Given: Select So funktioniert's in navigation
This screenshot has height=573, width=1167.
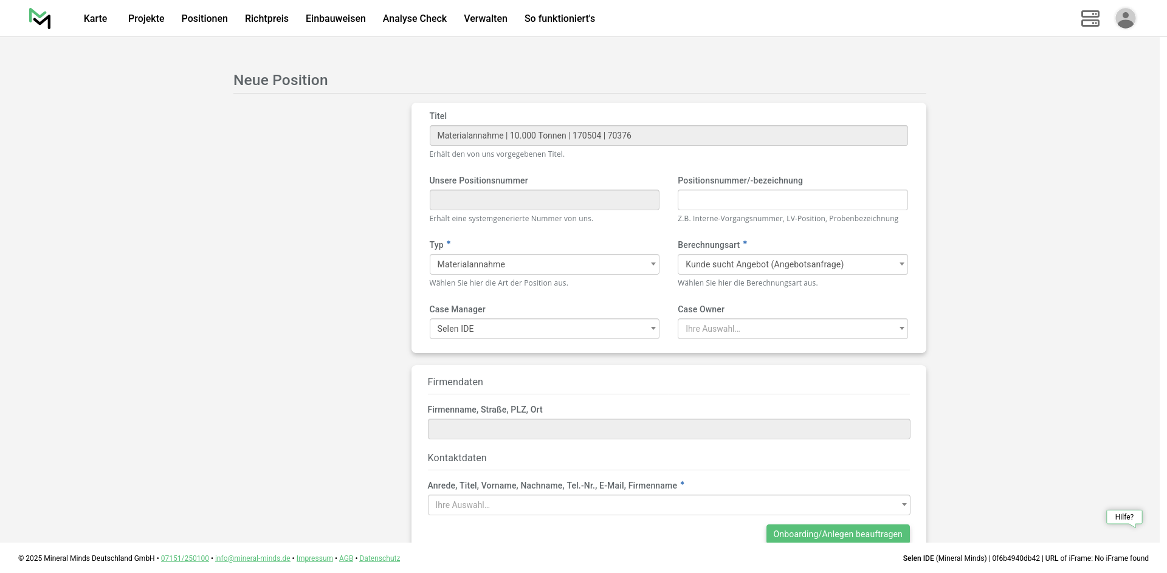Looking at the screenshot, I should (559, 19).
